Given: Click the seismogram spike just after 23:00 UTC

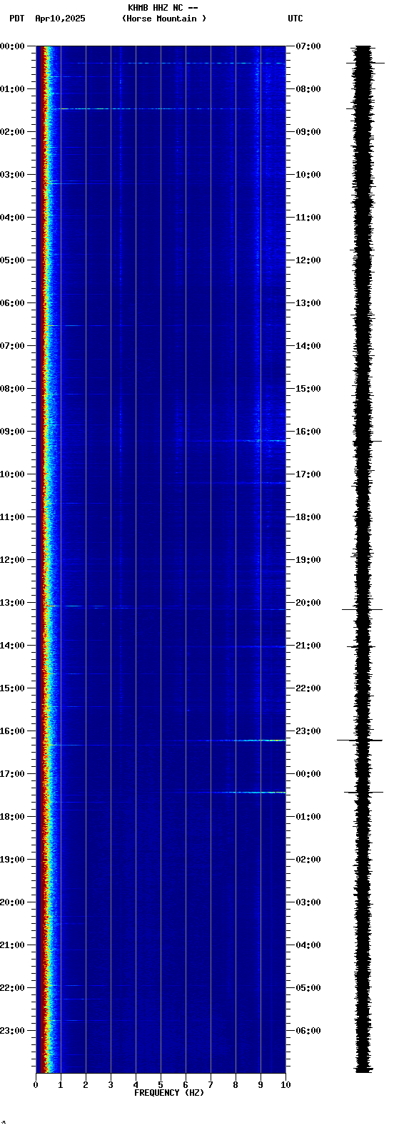Looking at the screenshot, I should point(360,740).
